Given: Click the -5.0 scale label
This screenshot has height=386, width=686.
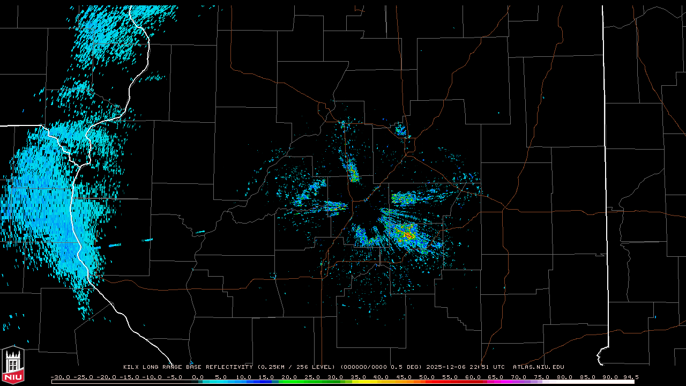Looking at the screenshot, I should coord(173,377).
